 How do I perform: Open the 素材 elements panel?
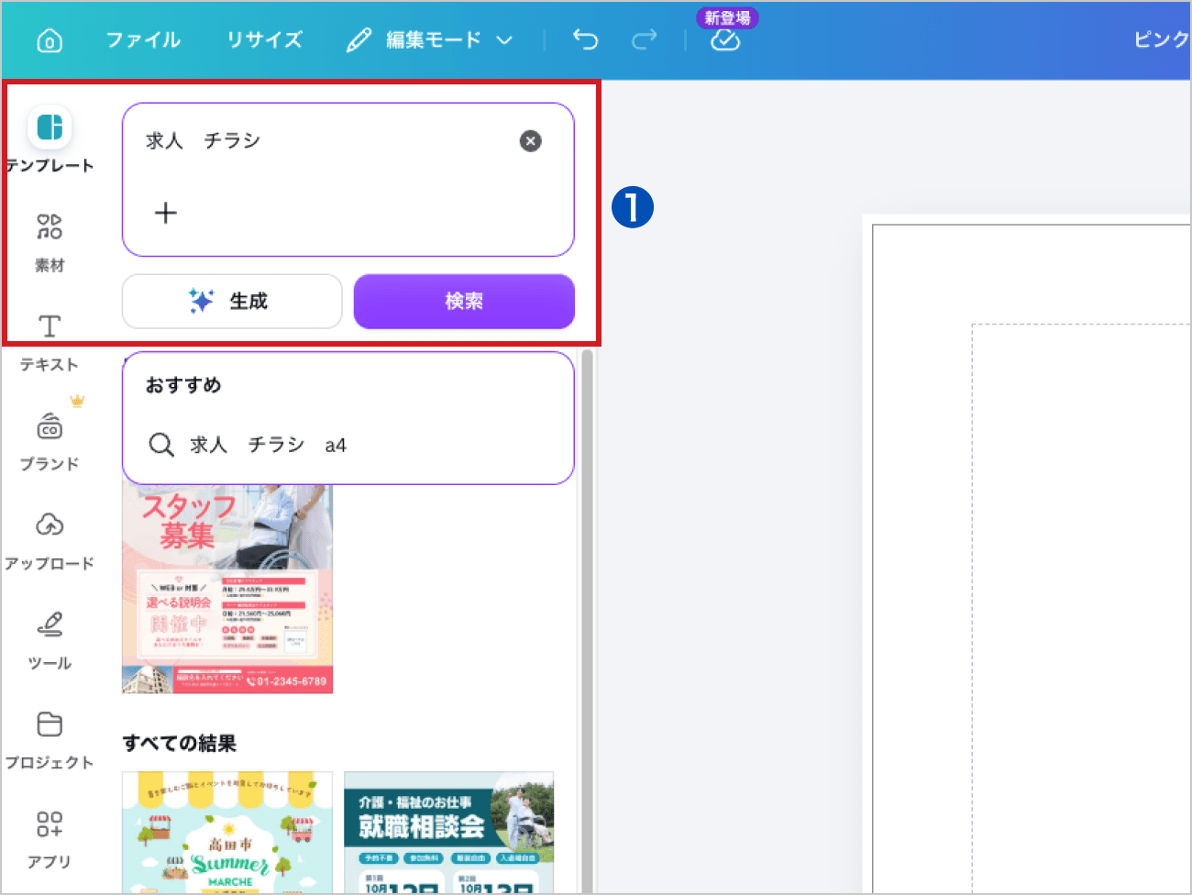(50, 243)
